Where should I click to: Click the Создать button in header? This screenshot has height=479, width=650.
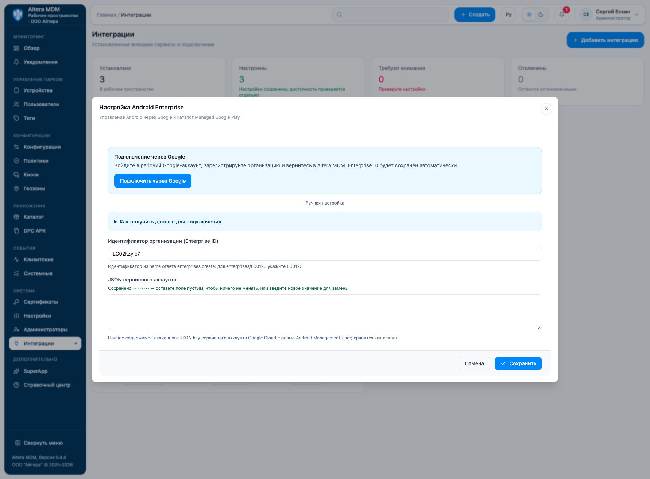click(475, 15)
